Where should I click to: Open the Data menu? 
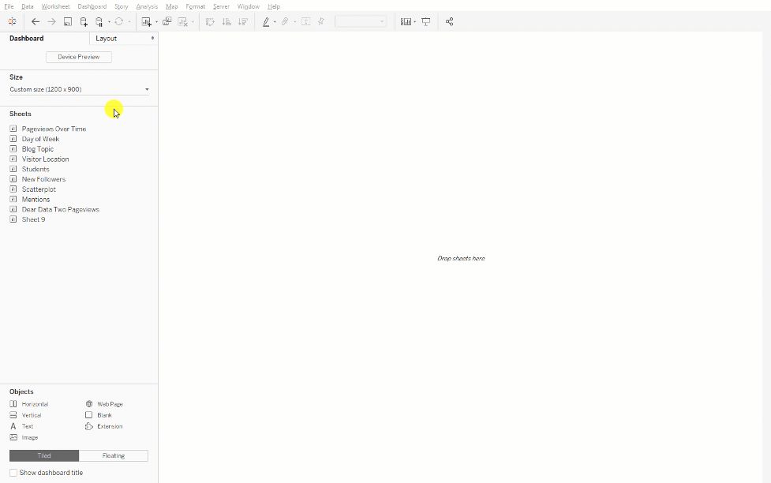pyautogui.click(x=28, y=6)
